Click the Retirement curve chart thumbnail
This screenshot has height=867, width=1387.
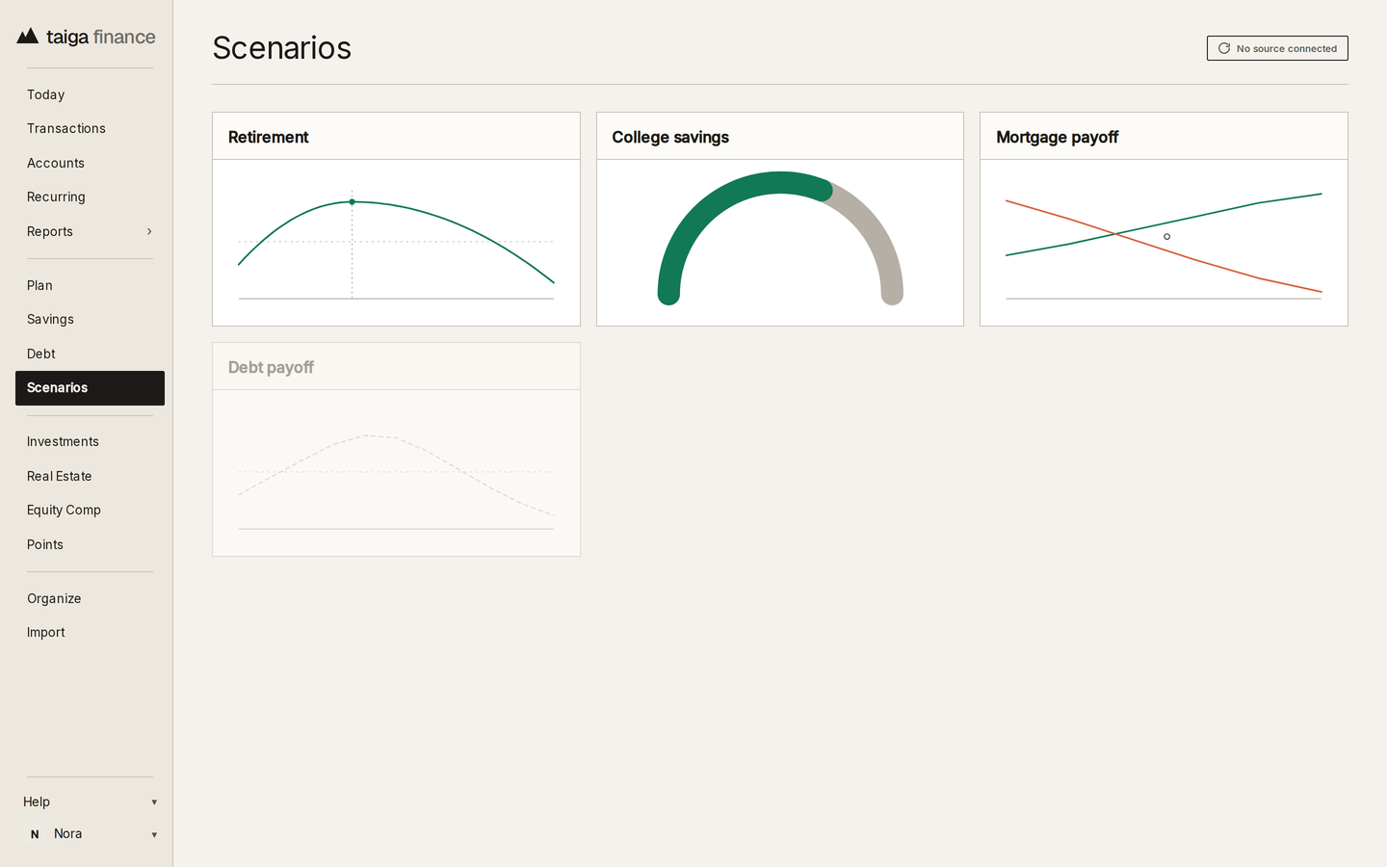coord(396,245)
